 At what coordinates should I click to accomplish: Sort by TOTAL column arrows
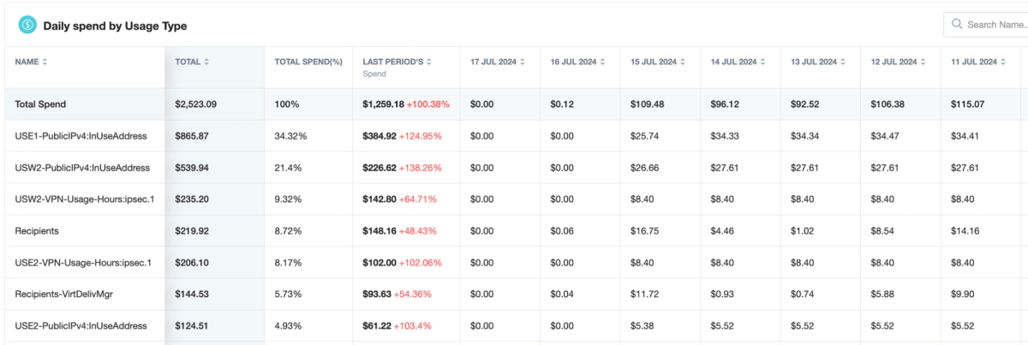(x=206, y=62)
